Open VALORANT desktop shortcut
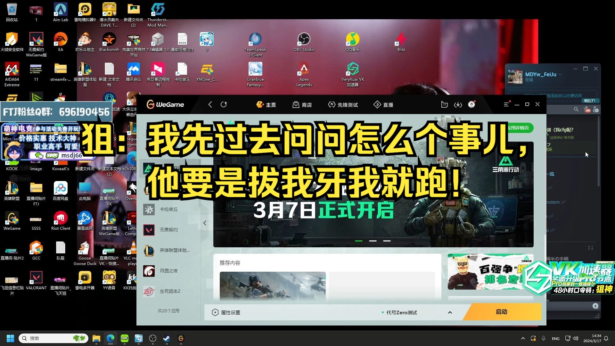Screen dimensions: 615x346 click(36, 280)
